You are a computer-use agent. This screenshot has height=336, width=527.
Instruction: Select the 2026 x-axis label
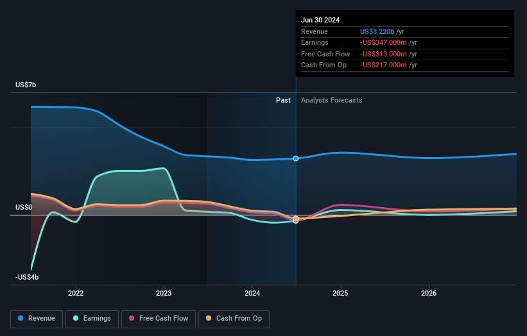click(429, 293)
